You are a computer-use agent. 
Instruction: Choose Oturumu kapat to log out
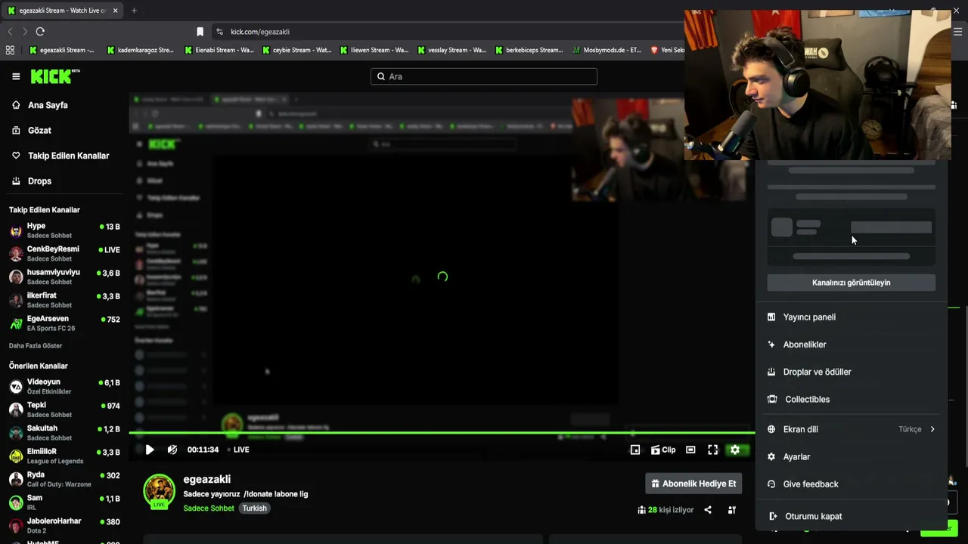[x=852, y=516]
